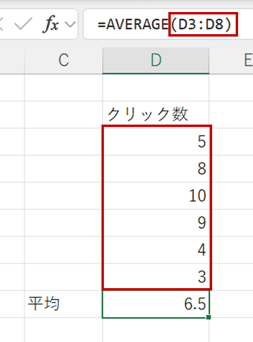The height and width of the screenshot is (342, 253).
Task: Confirm the formula with the checkmark icon
Action: pyautogui.click(x=23, y=24)
